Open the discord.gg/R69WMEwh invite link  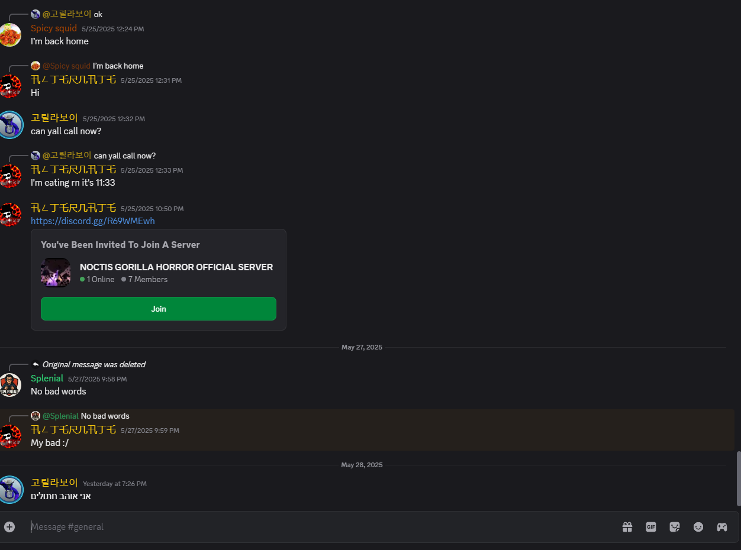point(93,221)
